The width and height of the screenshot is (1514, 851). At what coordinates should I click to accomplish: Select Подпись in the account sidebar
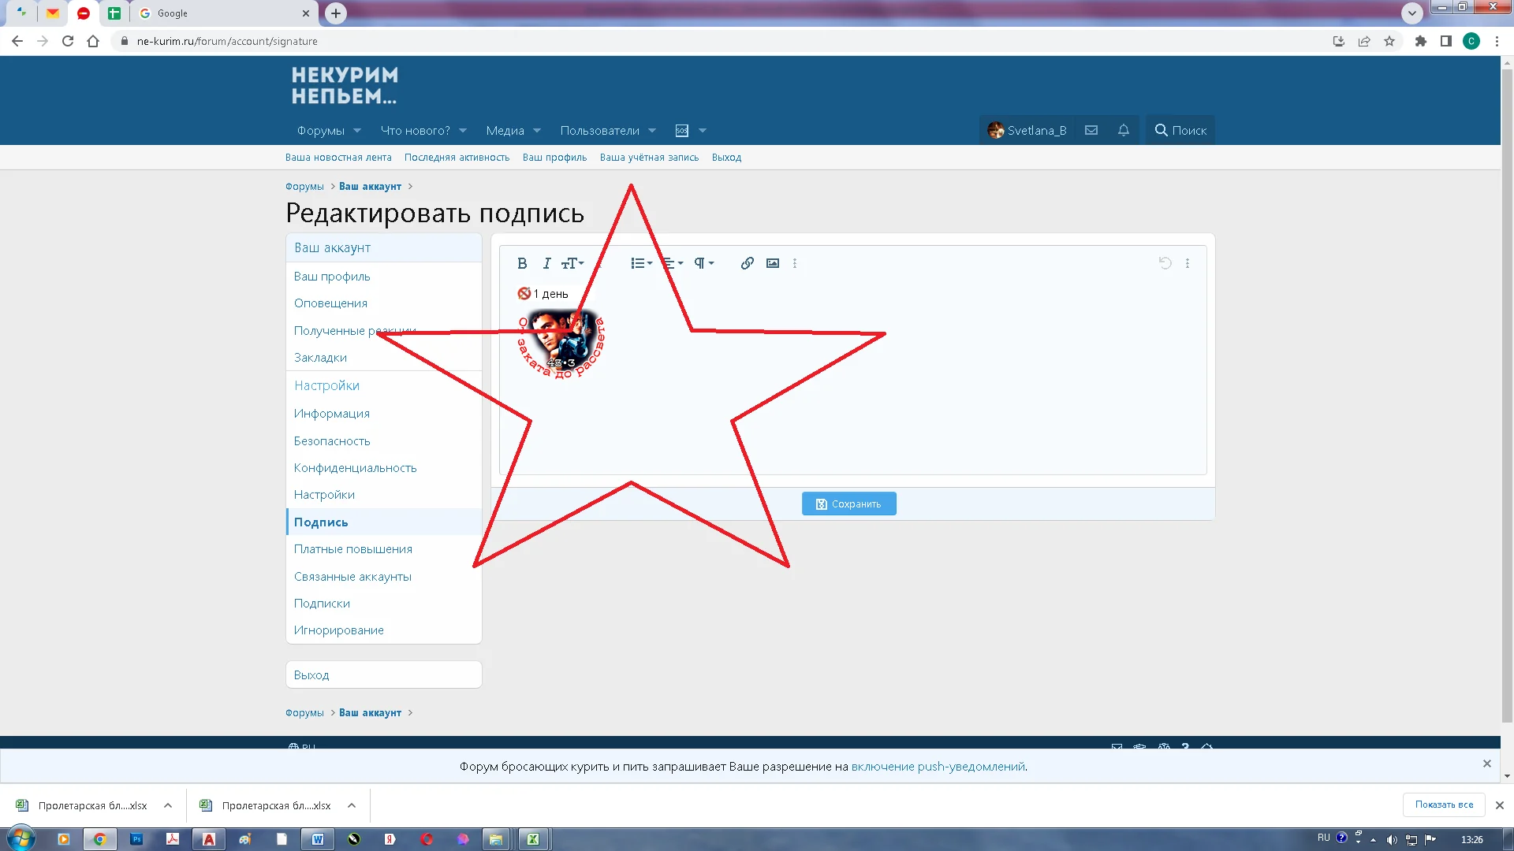321,522
